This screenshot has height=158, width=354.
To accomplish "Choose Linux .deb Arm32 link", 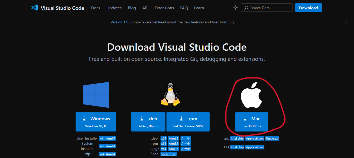I will [x=173, y=139].
